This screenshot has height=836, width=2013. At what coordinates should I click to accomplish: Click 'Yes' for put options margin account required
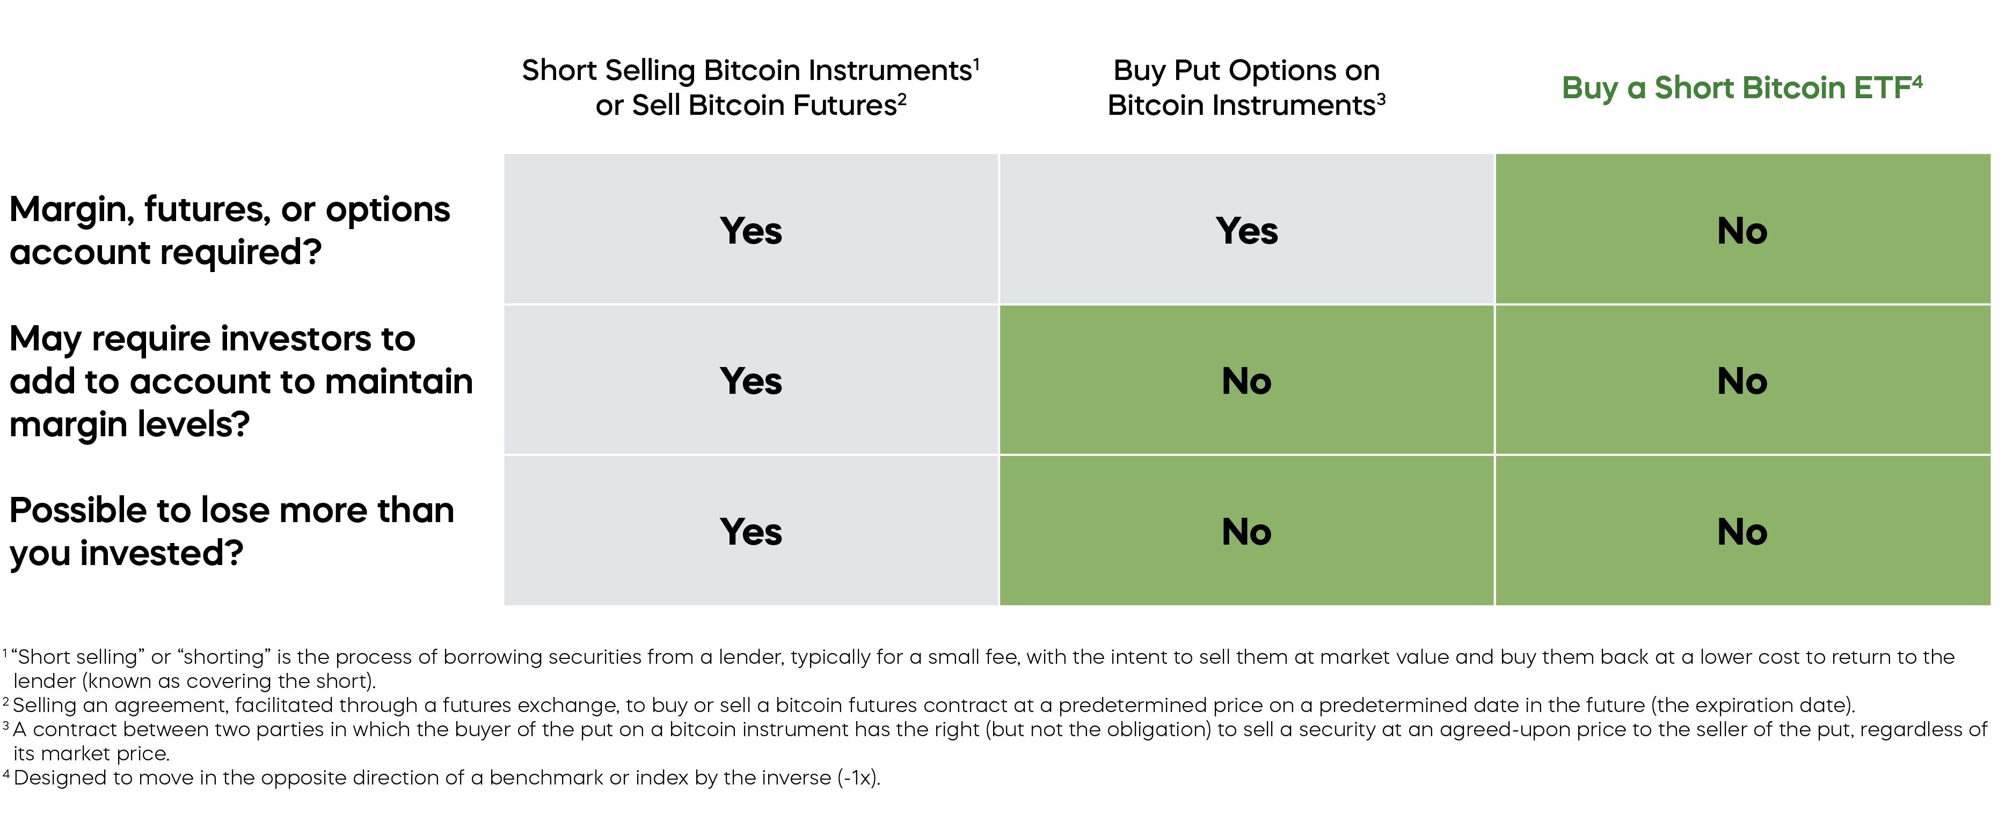[1246, 231]
